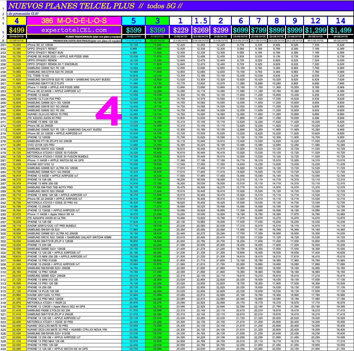The image size is (354, 351).
Task: Select the $799 plan price header
Action: pyautogui.click(x=258, y=30)
